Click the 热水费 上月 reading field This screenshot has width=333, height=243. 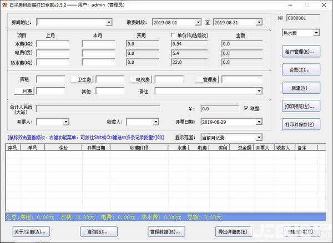(53, 62)
